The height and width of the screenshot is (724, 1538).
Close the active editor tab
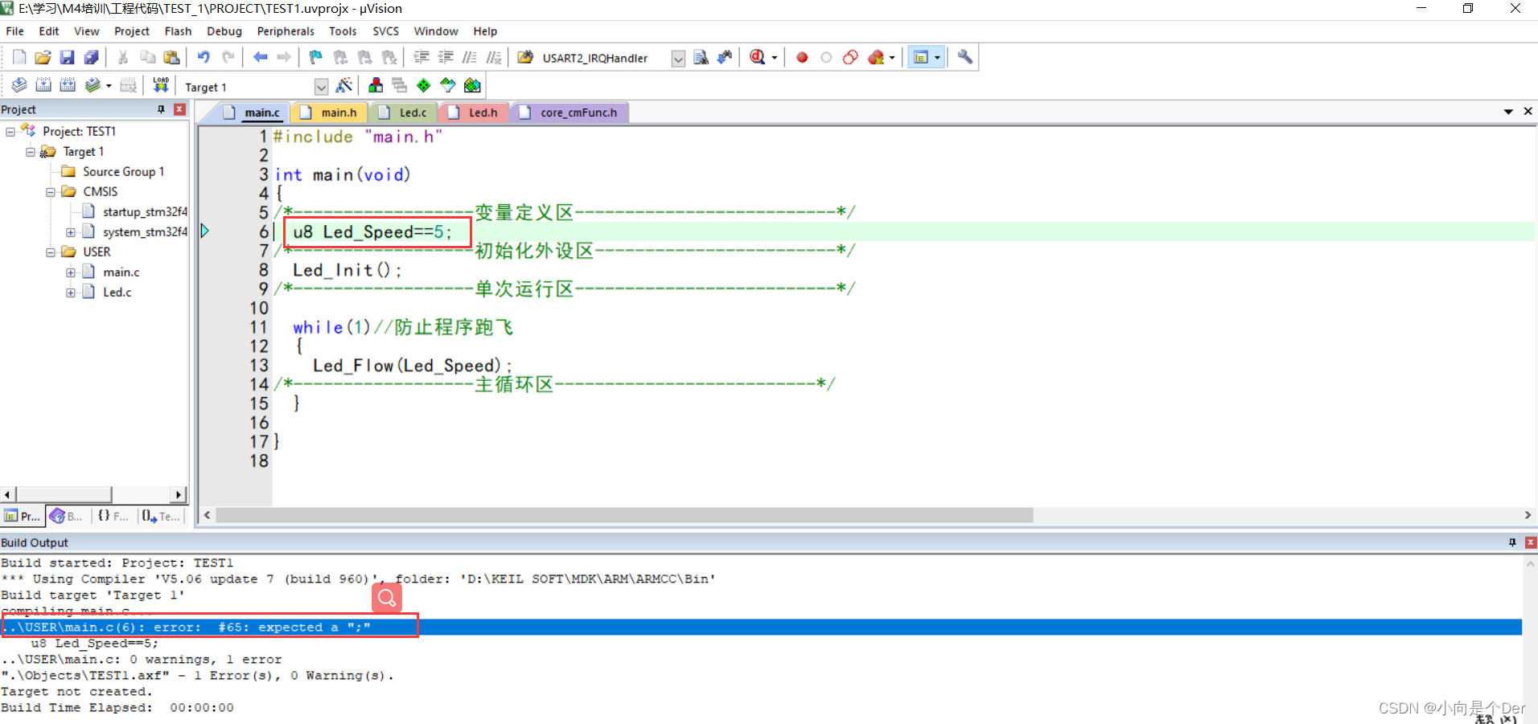pos(1528,111)
